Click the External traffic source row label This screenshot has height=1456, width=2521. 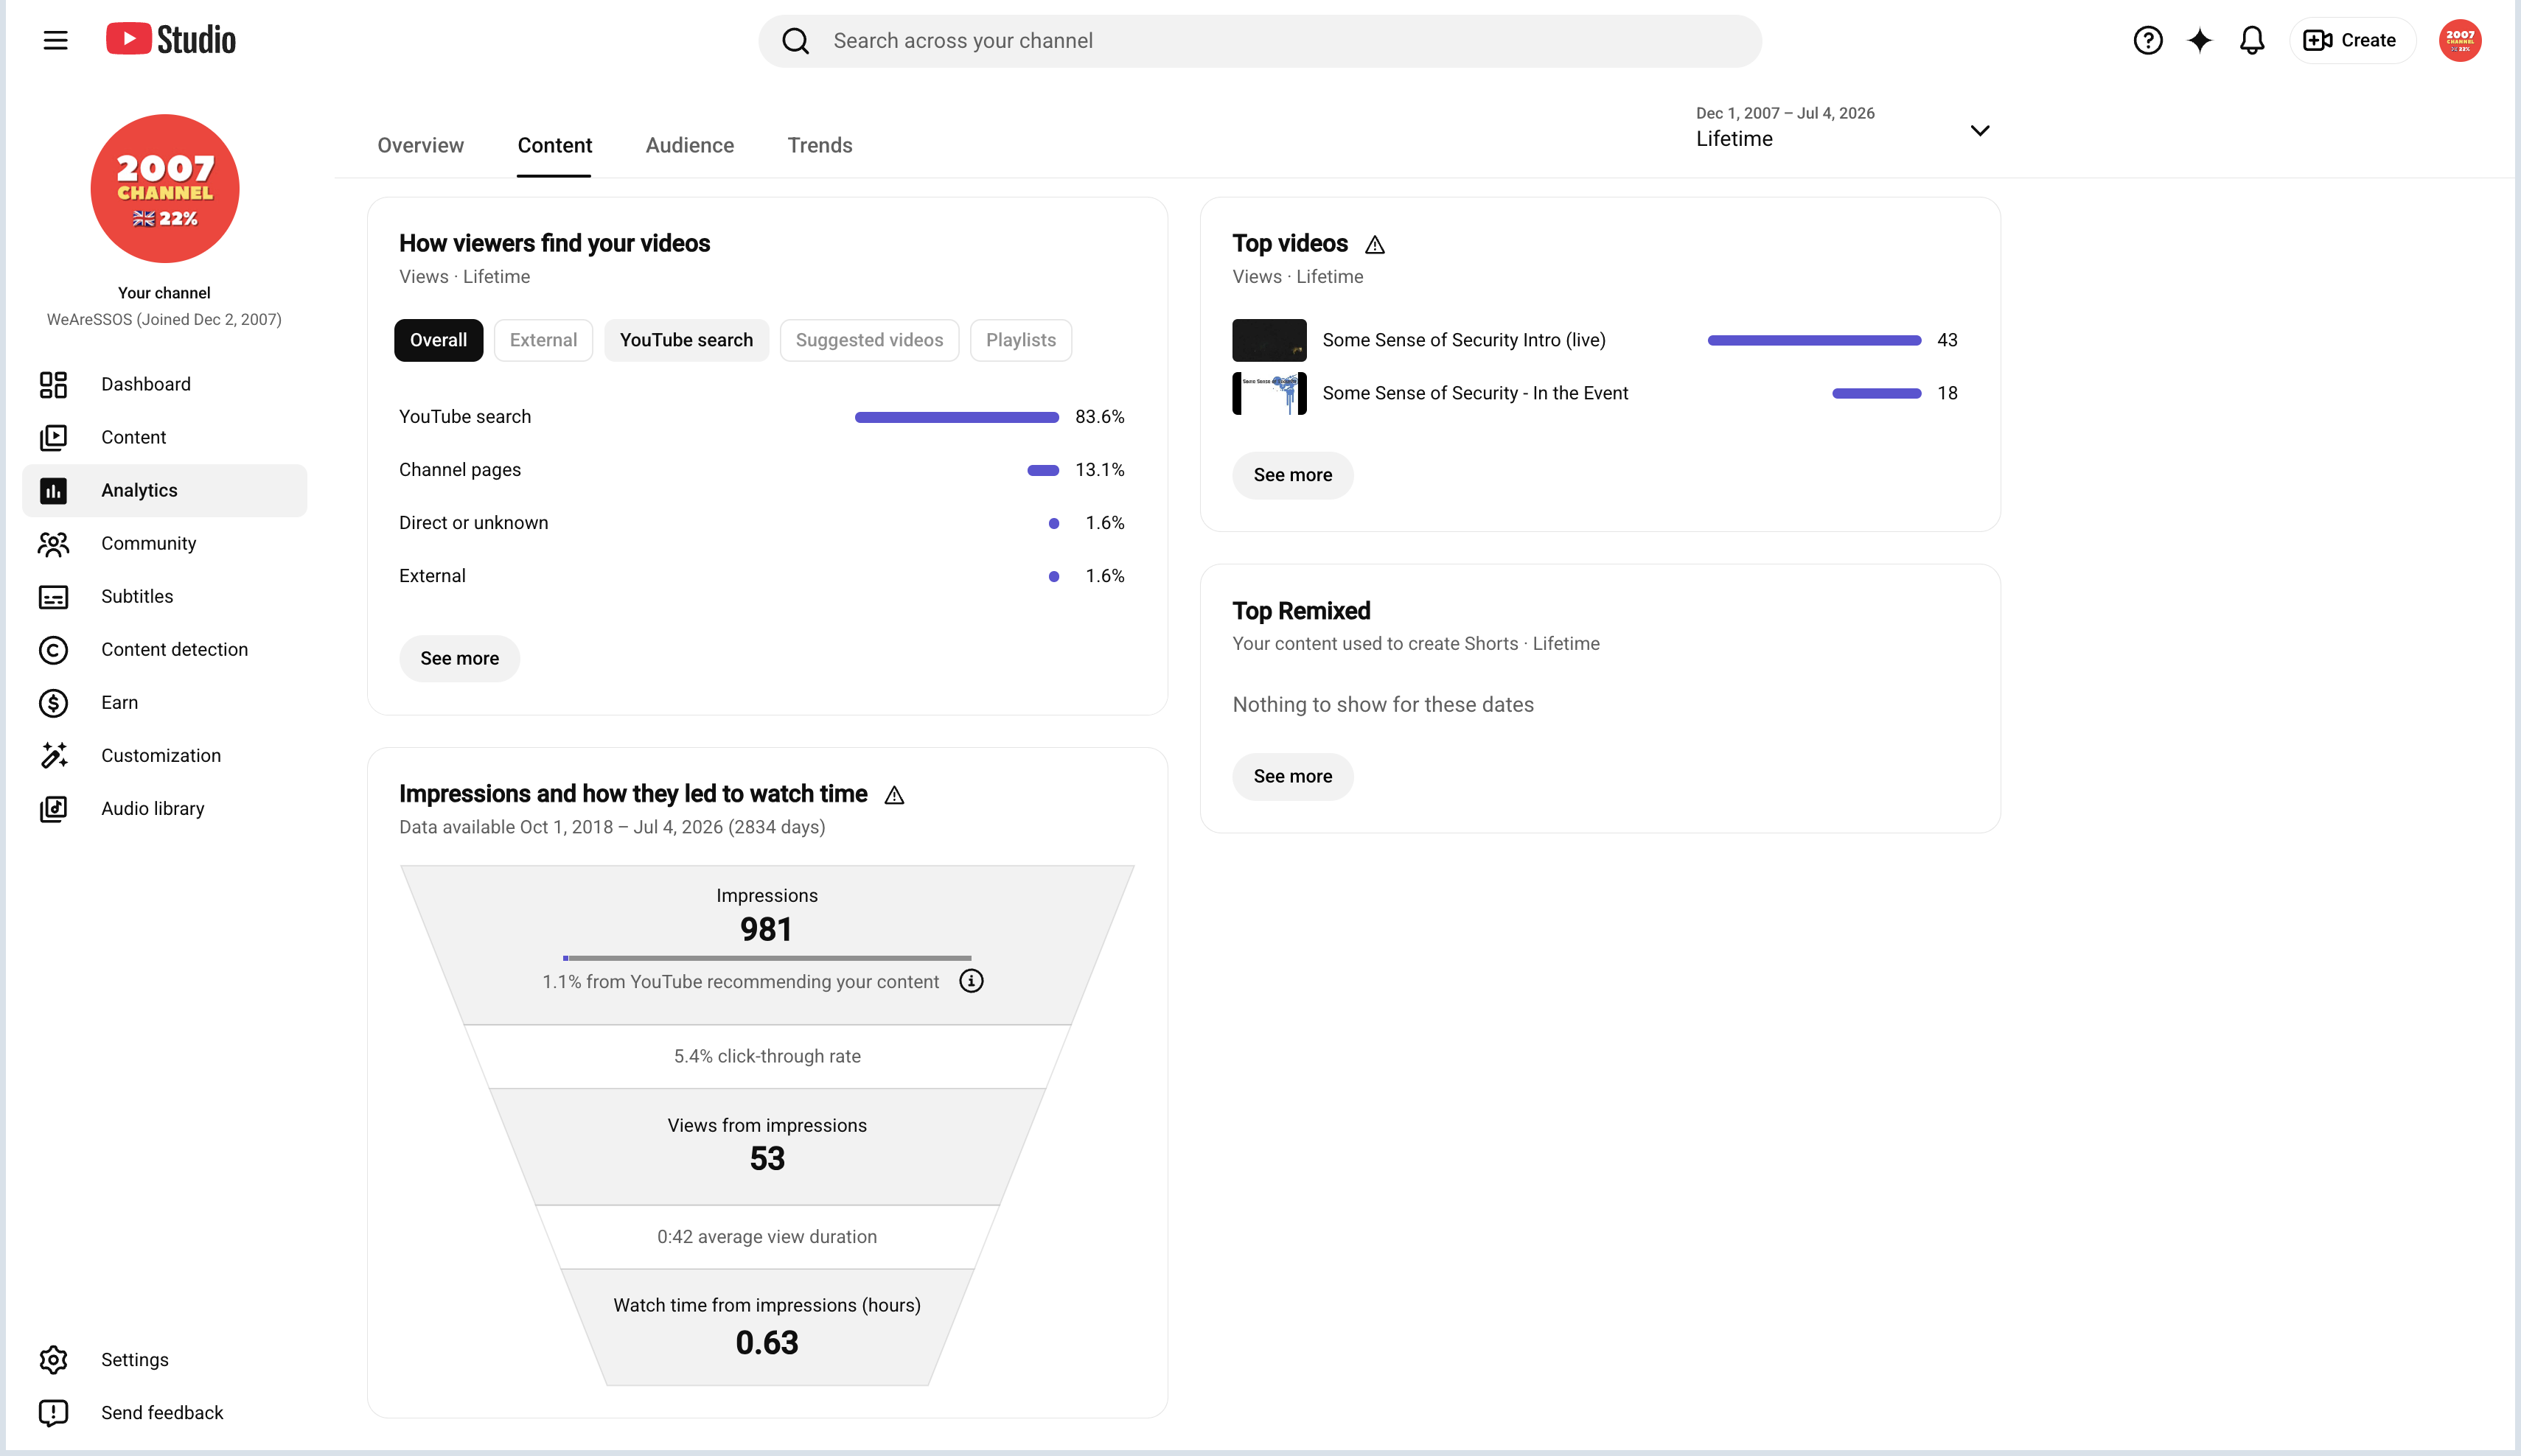432,576
